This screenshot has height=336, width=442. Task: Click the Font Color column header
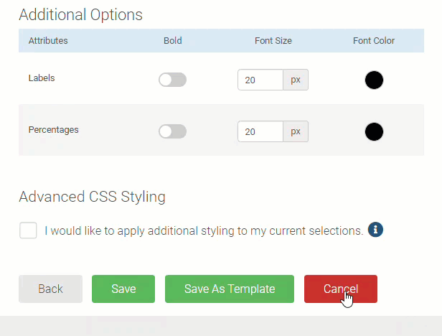pos(374,41)
